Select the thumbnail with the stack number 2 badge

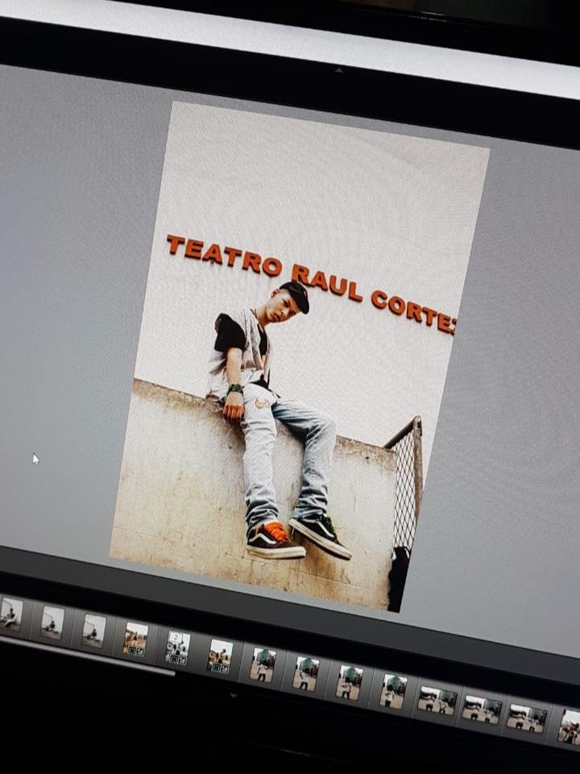(x=177, y=647)
